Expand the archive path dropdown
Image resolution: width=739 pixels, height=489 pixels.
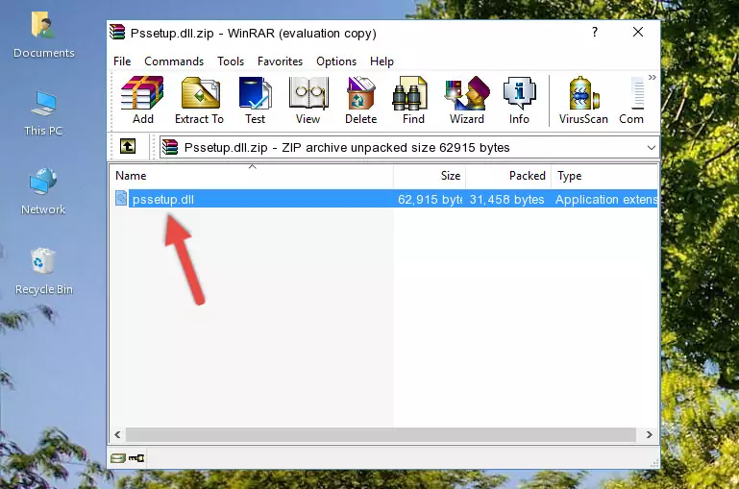click(652, 147)
